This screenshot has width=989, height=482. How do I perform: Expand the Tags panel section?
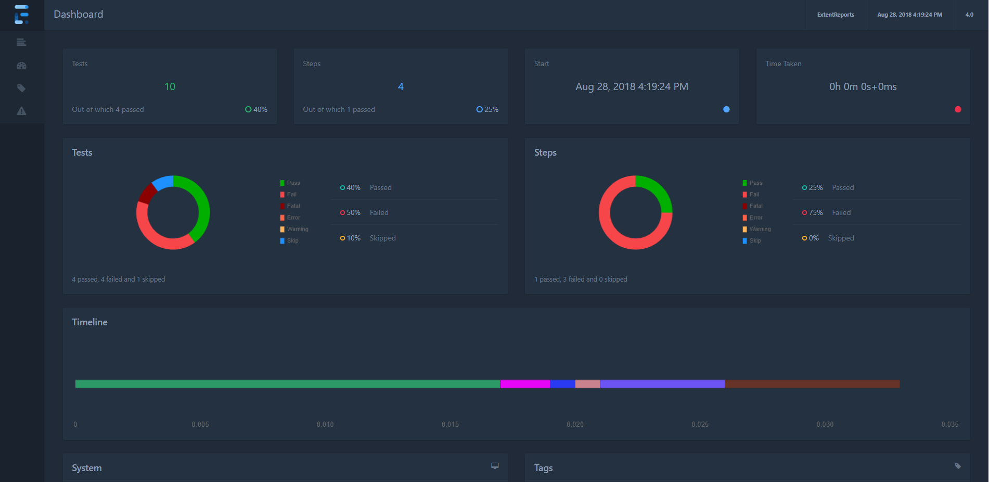pos(543,468)
